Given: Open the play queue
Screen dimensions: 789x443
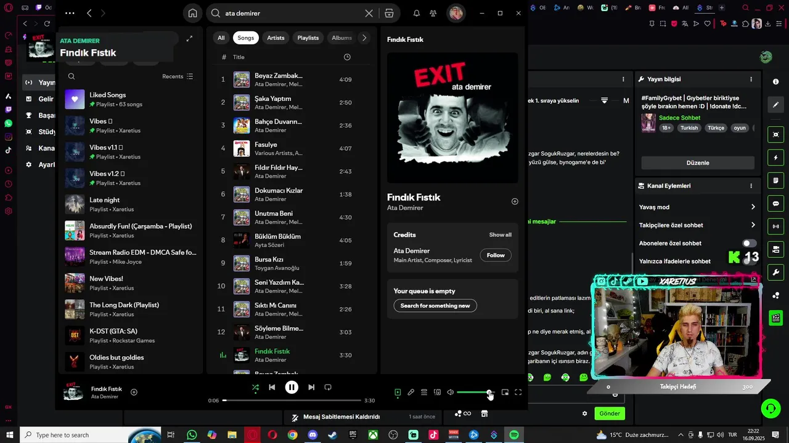Looking at the screenshot, I should click(424, 392).
